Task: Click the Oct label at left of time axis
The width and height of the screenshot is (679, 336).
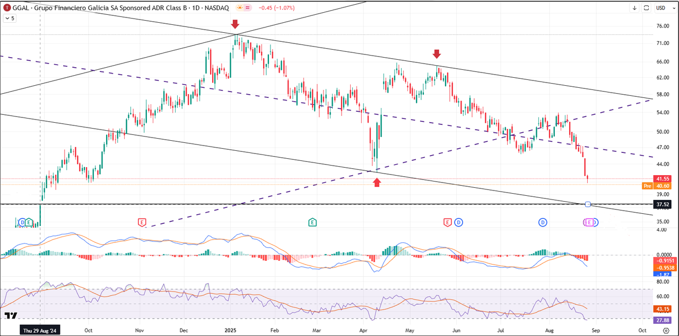Action: (x=88, y=330)
